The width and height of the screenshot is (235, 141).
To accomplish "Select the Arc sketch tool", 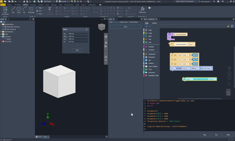I will coord(24,10).
